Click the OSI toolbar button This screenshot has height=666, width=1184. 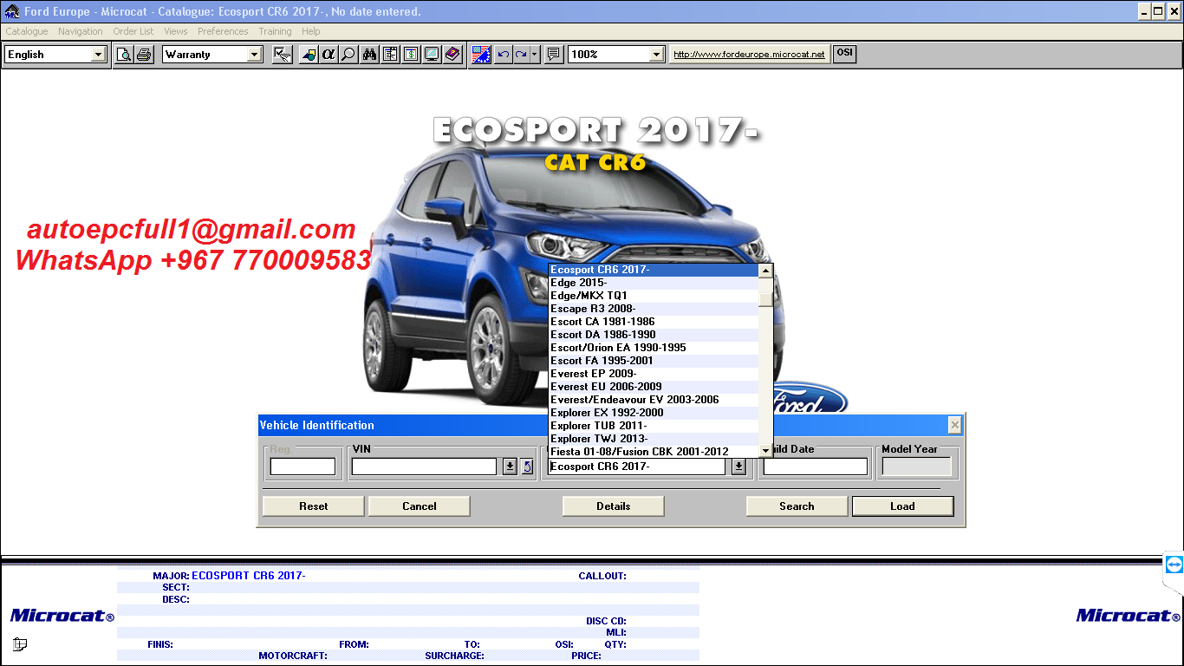(x=844, y=53)
